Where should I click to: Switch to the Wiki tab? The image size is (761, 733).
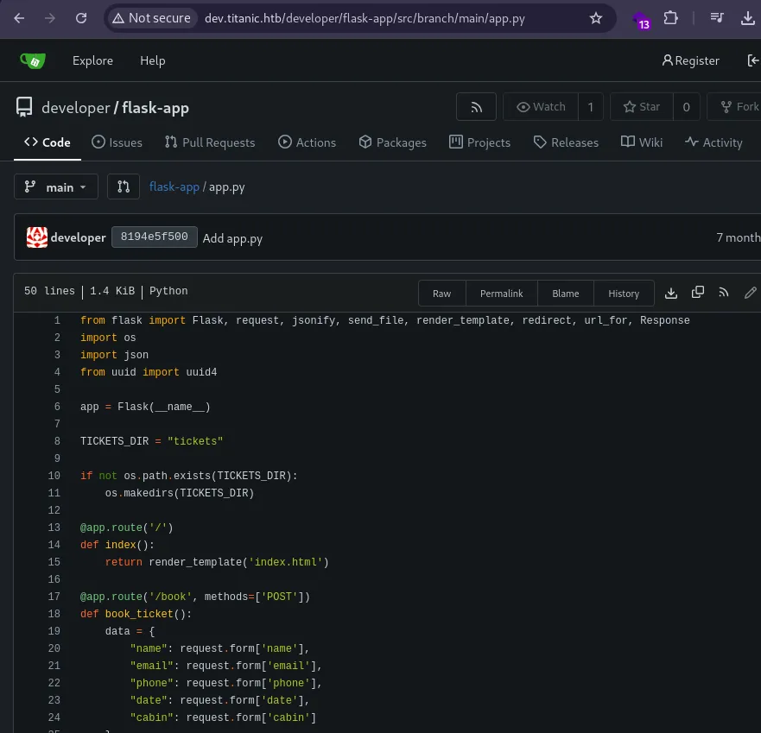click(x=642, y=142)
